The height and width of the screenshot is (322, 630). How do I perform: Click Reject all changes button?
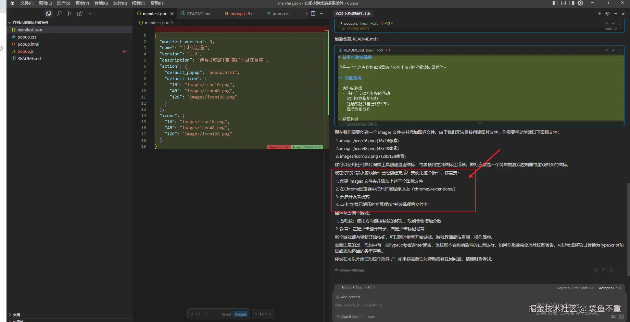[575, 288]
